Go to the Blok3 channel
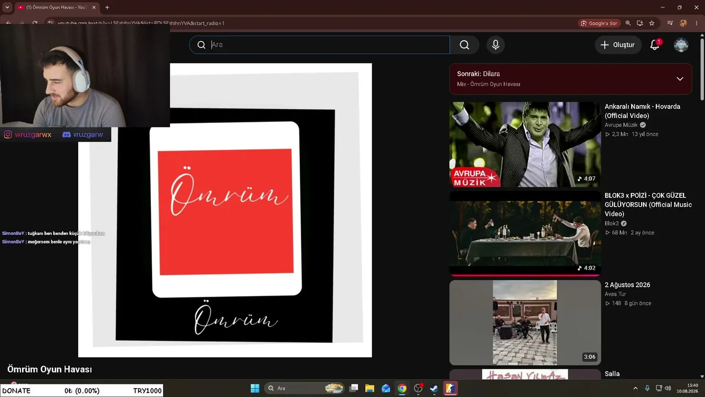Image resolution: width=705 pixels, height=397 pixels. (x=612, y=223)
